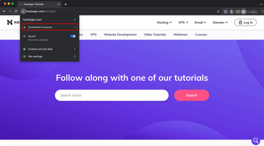Click the Log In button

click(x=245, y=22)
